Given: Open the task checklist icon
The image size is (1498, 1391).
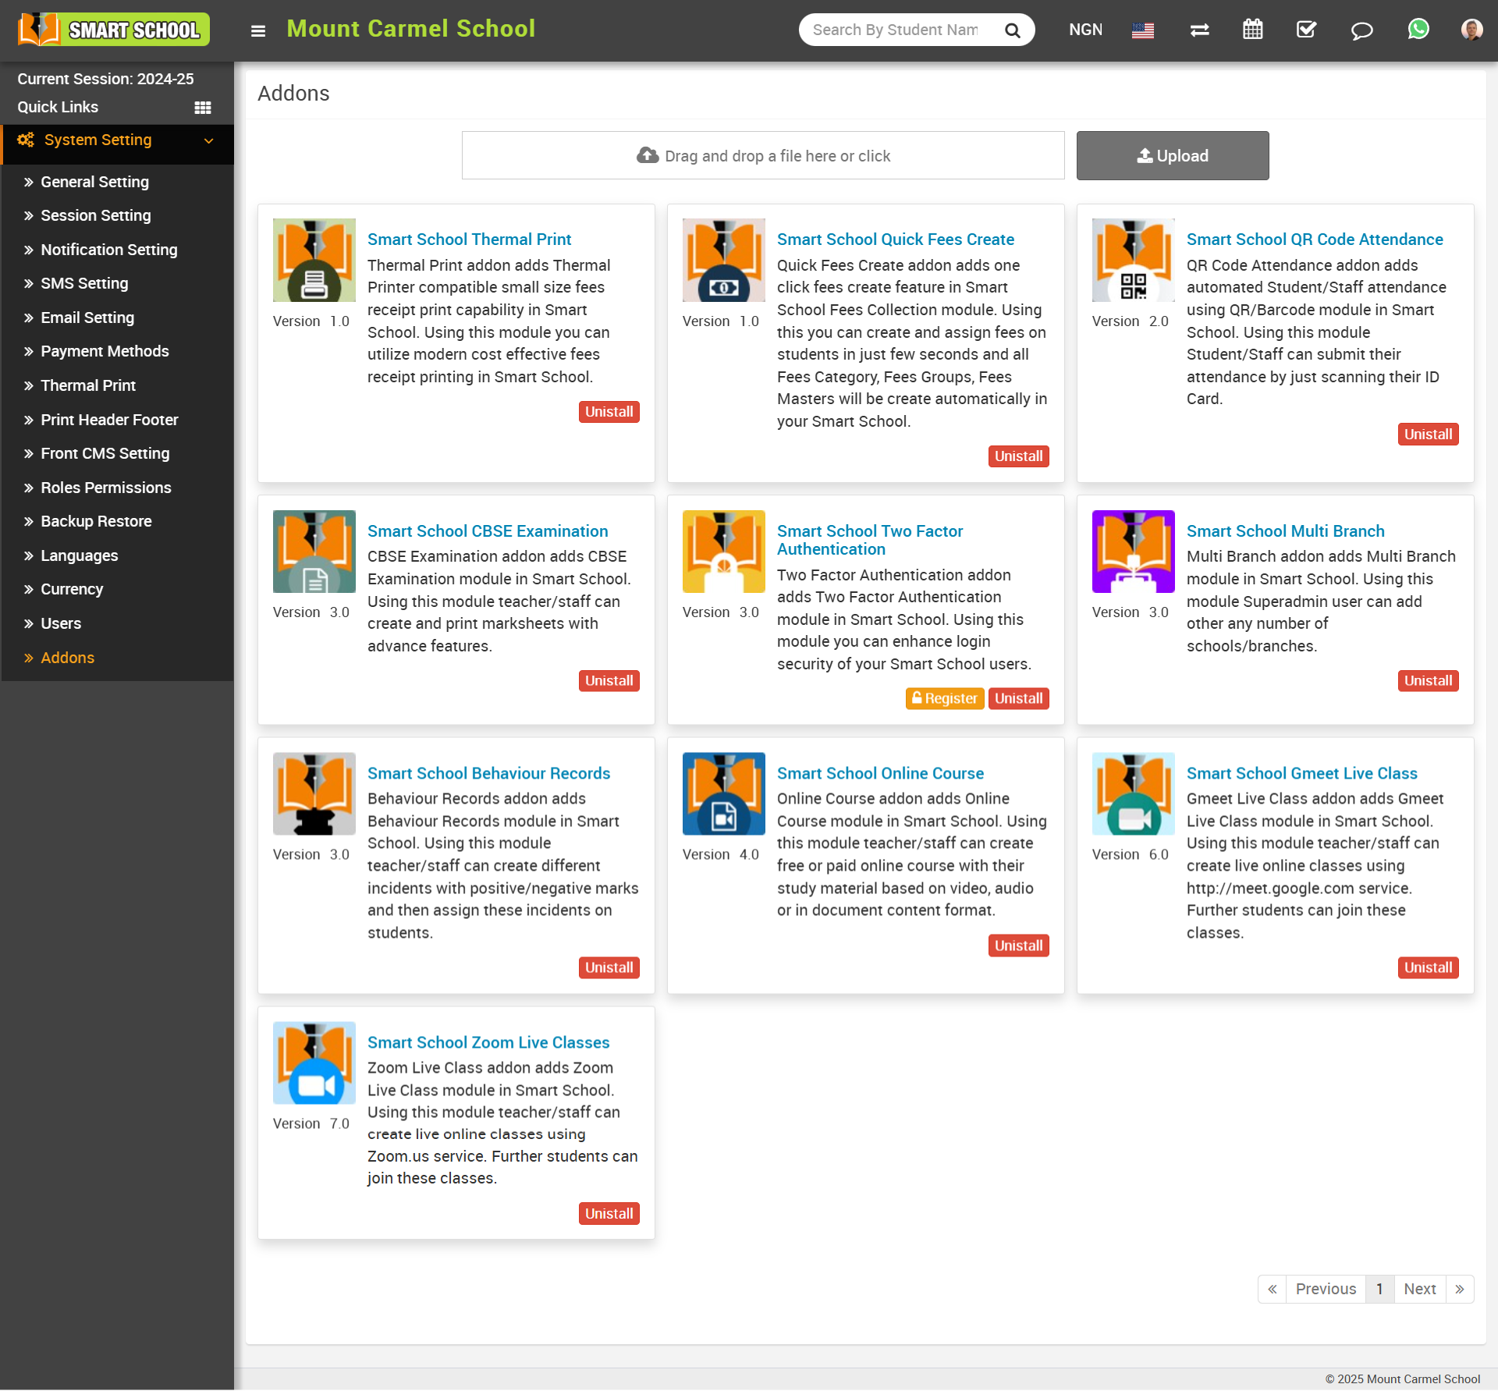Looking at the screenshot, I should click(1306, 30).
